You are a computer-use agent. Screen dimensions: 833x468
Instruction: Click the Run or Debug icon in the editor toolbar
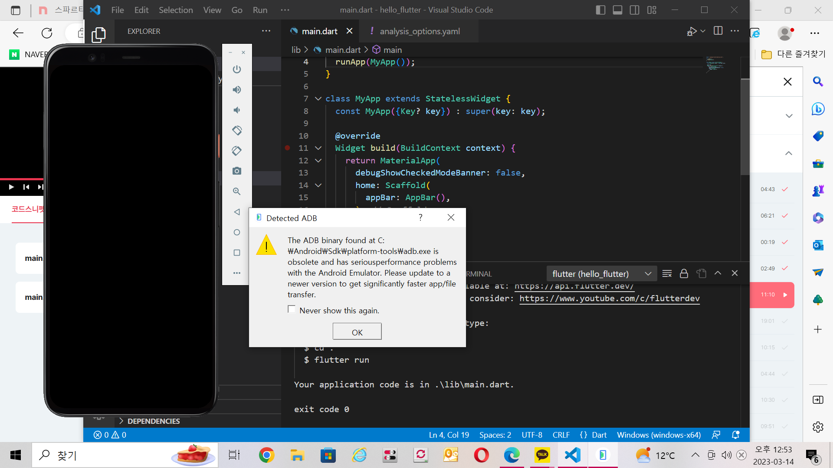(x=692, y=31)
